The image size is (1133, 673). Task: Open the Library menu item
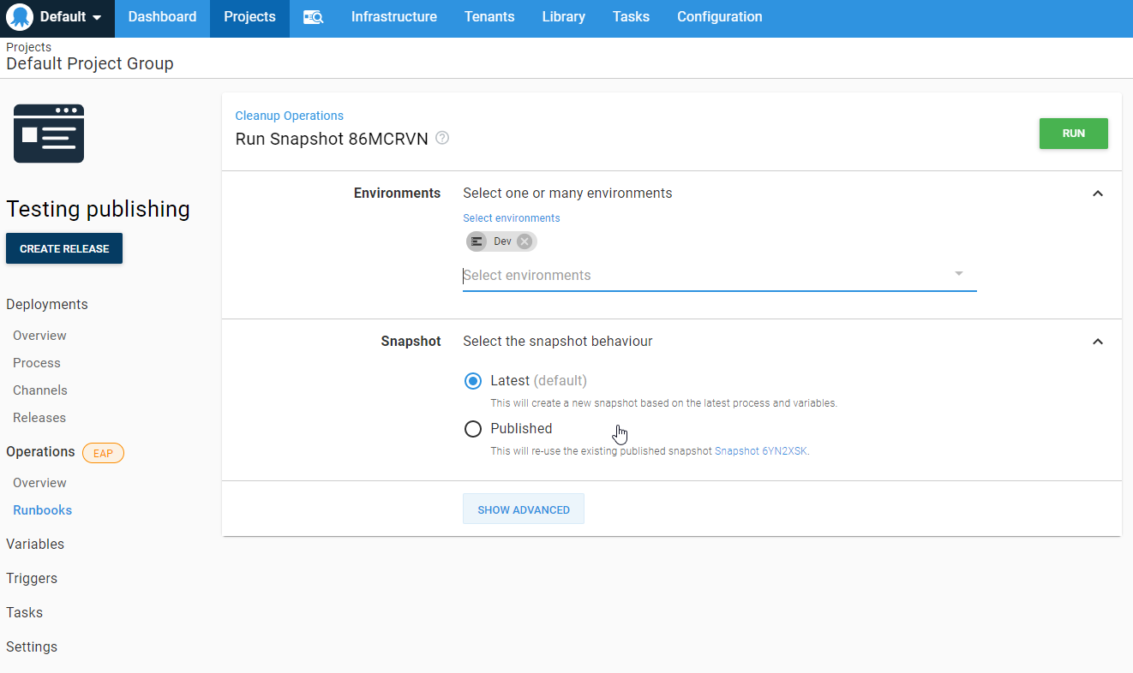click(564, 17)
